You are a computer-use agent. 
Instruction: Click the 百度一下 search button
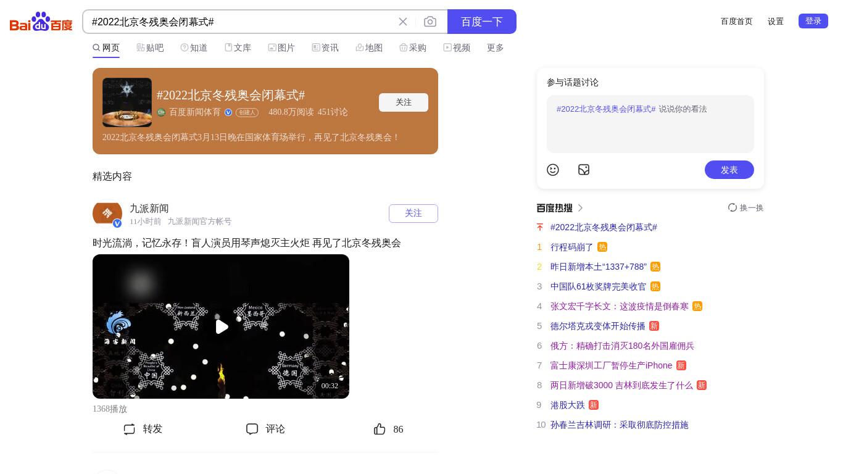[x=482, y=22]
